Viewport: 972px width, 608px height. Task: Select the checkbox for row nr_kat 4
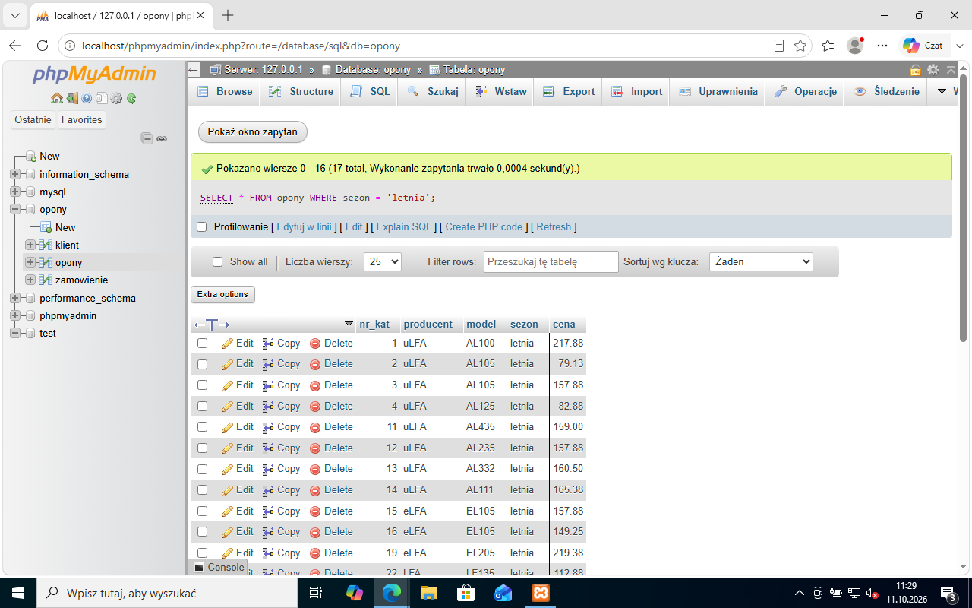202,406
